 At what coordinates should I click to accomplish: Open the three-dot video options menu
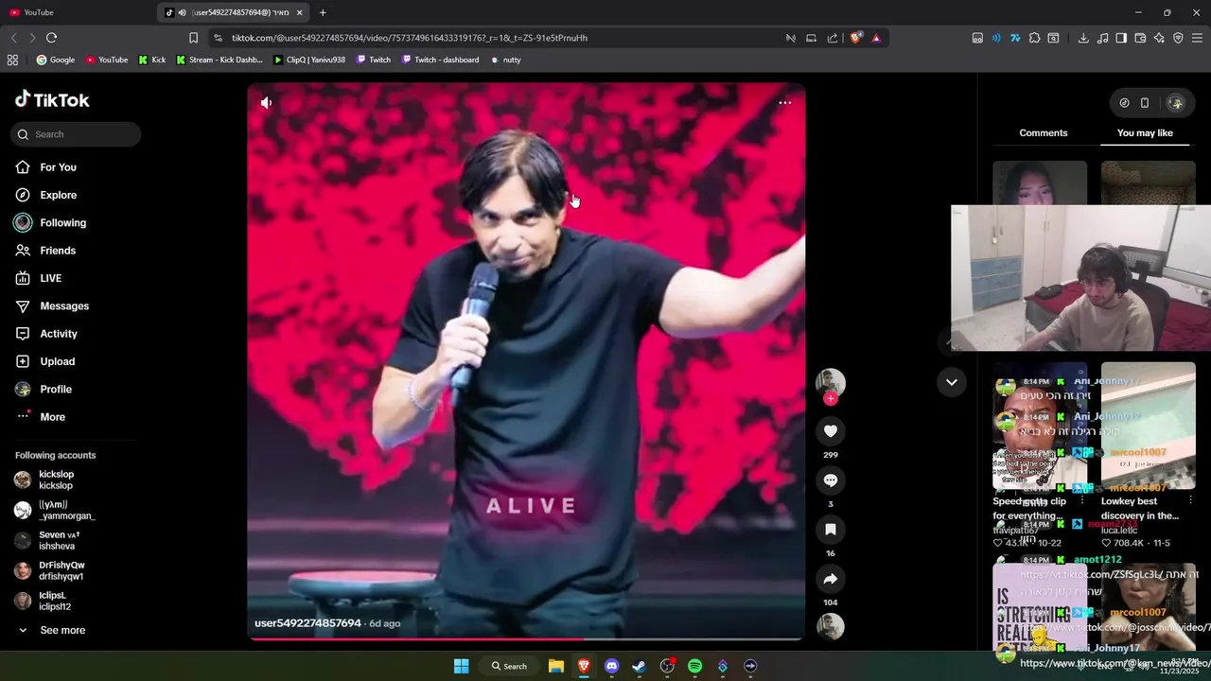click(784, 102)
